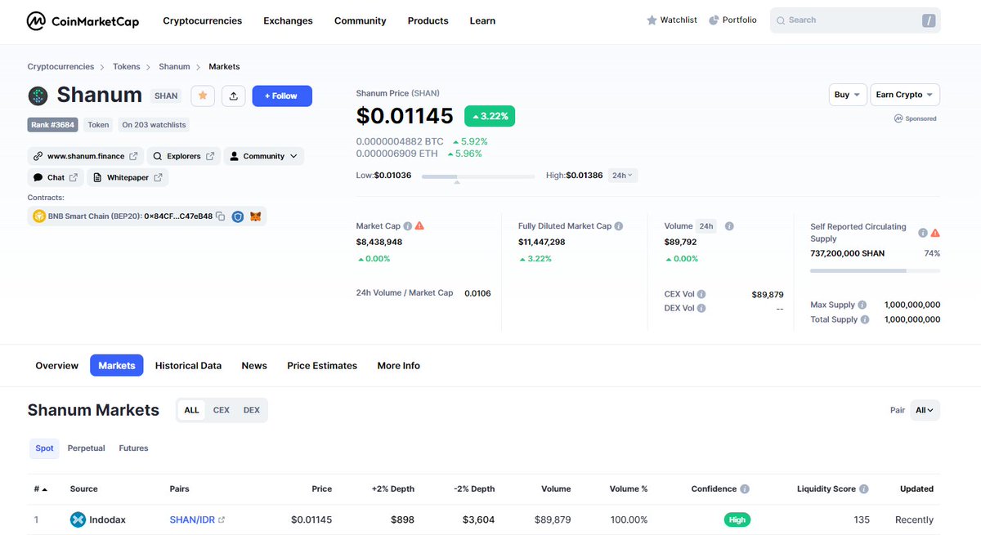Screen dimensions: 981x535
Task: Switch to the More Info tab
Action: [x=399, y=366]
